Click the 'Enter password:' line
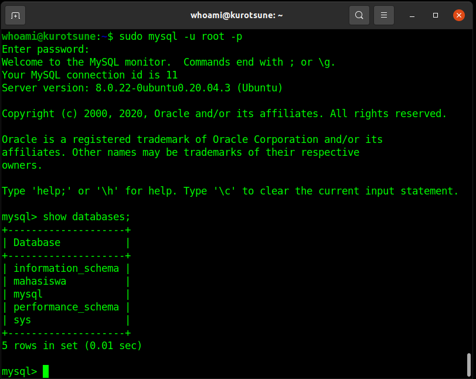This screenshot has width=476, height=379. pyautogui.click(x=46, y=49)
